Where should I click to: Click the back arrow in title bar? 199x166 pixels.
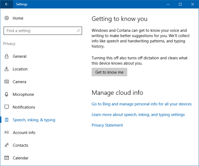[7, 4]
